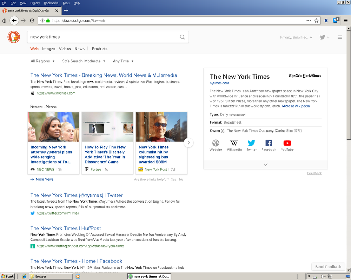351x280 pixels.
Task: Switch to the Images search tab
Action: tap(48, 49)
